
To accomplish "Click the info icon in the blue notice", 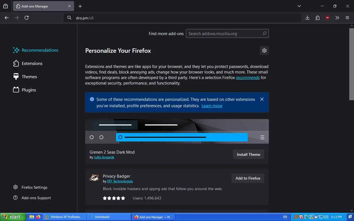I will (92, 99).
